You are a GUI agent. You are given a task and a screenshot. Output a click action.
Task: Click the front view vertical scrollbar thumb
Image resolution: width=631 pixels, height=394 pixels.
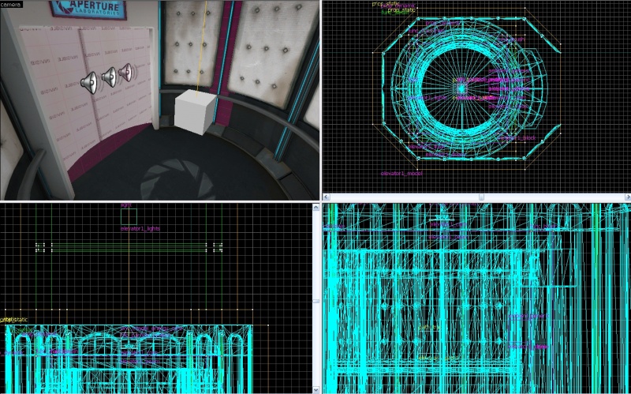316,301
